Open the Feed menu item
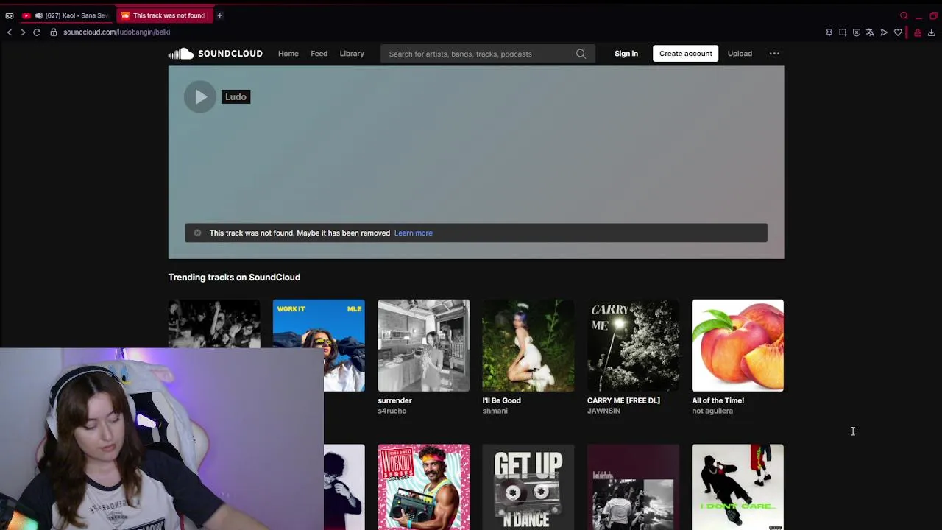This screenshot has width=942, height=530. pyautogui.click(x=319, y=54)
